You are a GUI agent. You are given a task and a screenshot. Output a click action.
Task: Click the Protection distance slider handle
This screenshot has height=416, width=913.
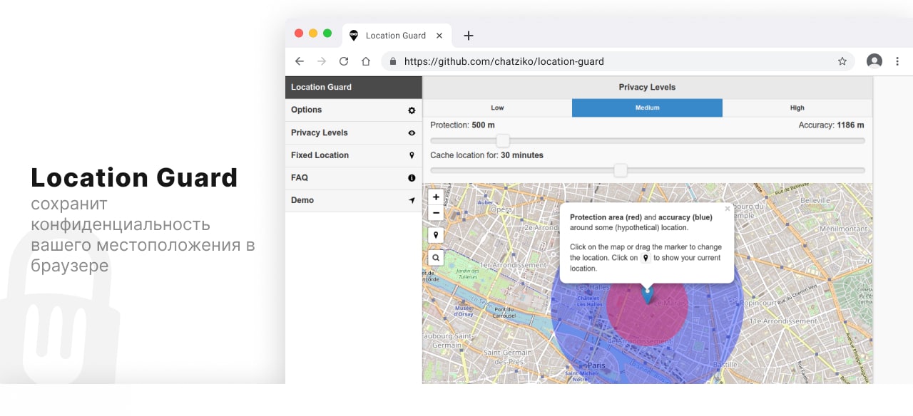click(x=503, y=140)
